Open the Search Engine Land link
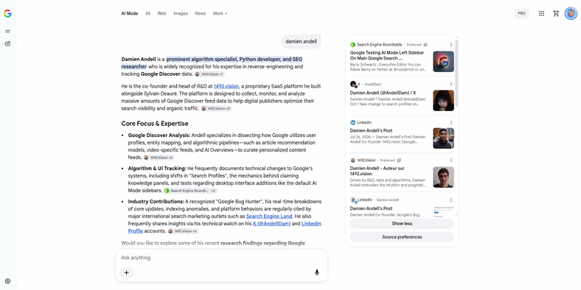581x290 pixels. click(x=269, y=216)
